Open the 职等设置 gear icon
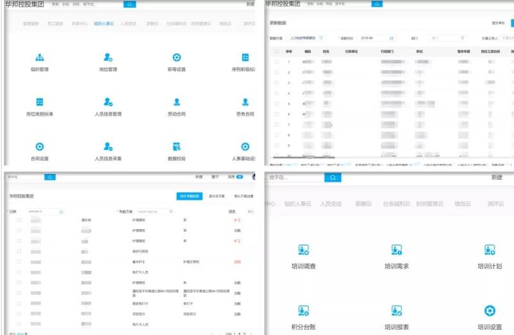 [177, 58]
